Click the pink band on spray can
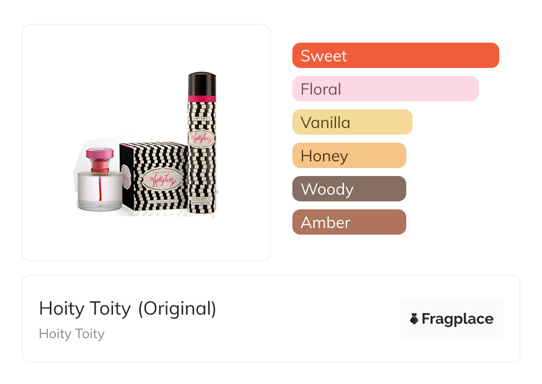This screenshot has width=542, height=384. pyautogui.click(x=202, y=98)
